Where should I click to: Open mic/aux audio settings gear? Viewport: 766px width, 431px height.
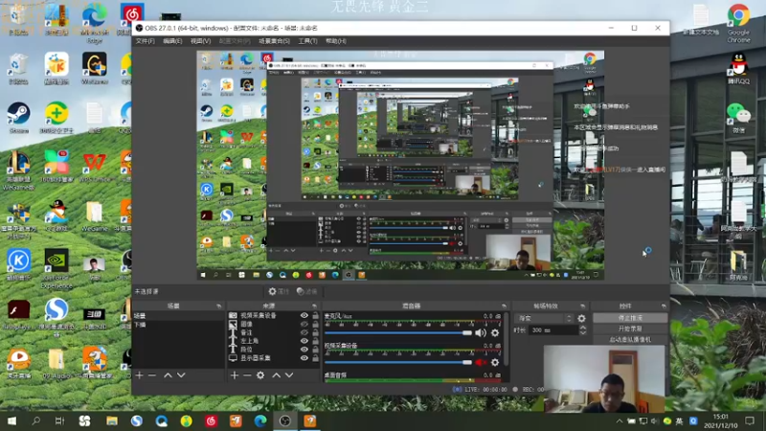click(495, 332)
